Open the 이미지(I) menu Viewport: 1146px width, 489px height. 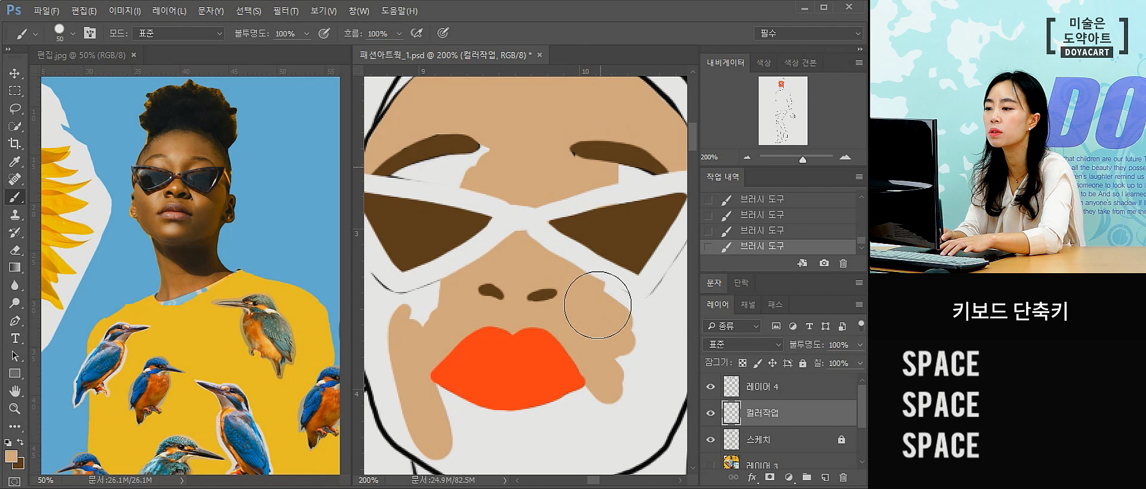point(125,11)
